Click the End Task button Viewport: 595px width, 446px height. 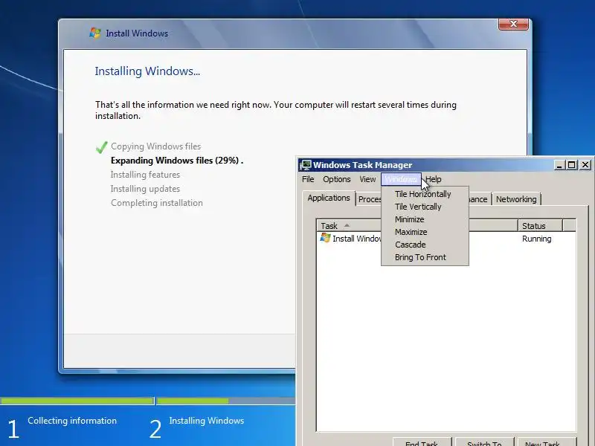click(422, 442)
